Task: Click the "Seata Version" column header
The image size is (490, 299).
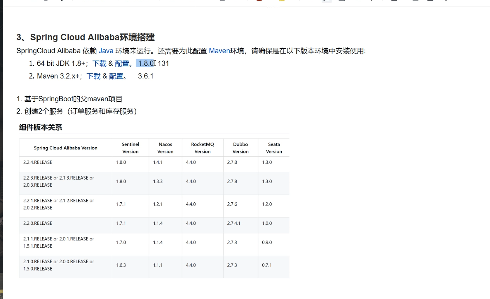Action: [x=274, y=148]
